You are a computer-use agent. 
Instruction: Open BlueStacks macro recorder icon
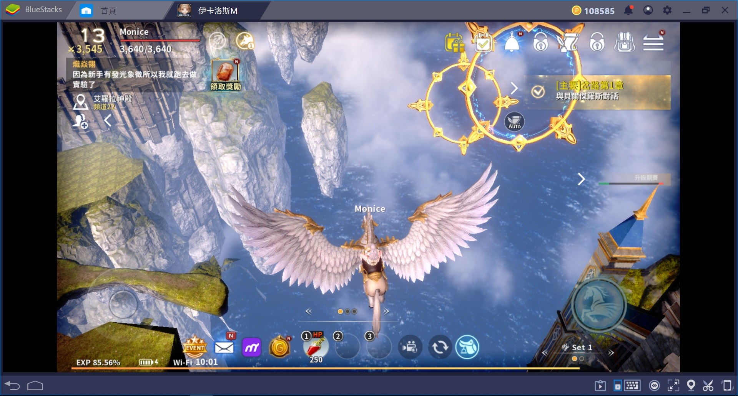(x=600, y=385)
